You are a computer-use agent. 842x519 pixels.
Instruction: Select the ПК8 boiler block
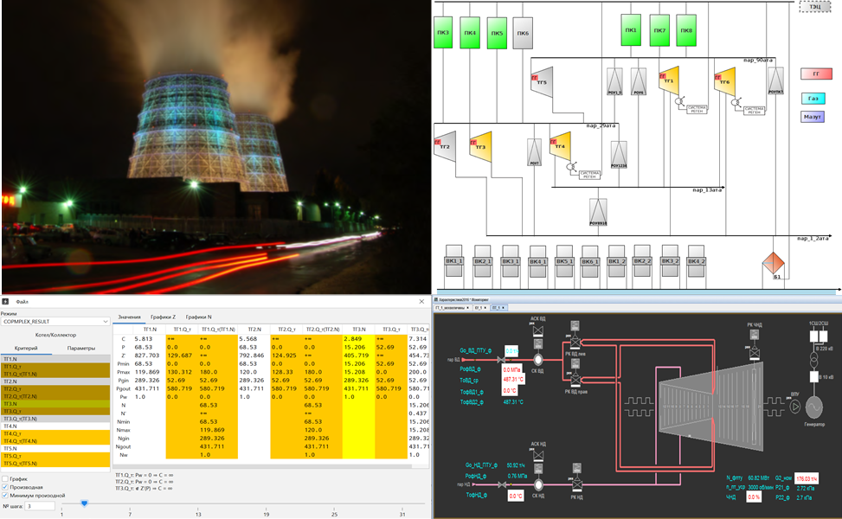point(686,31)
